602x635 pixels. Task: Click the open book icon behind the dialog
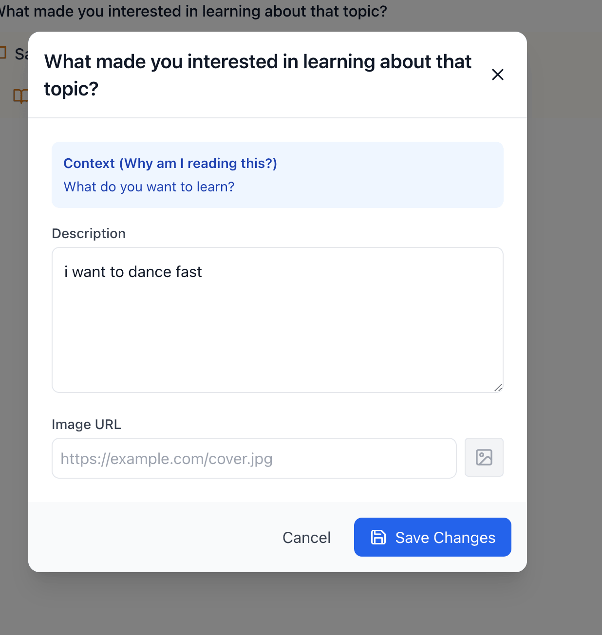pos(20,96)
